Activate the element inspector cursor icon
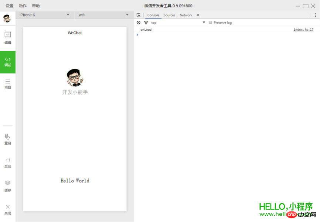Screen dimensions: 320x222 pyautogui.click(x=139, y=15)
